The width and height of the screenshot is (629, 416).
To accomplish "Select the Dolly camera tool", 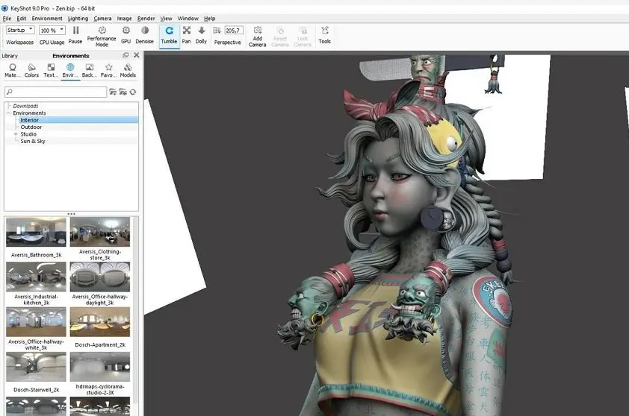I will pos(201,35).
